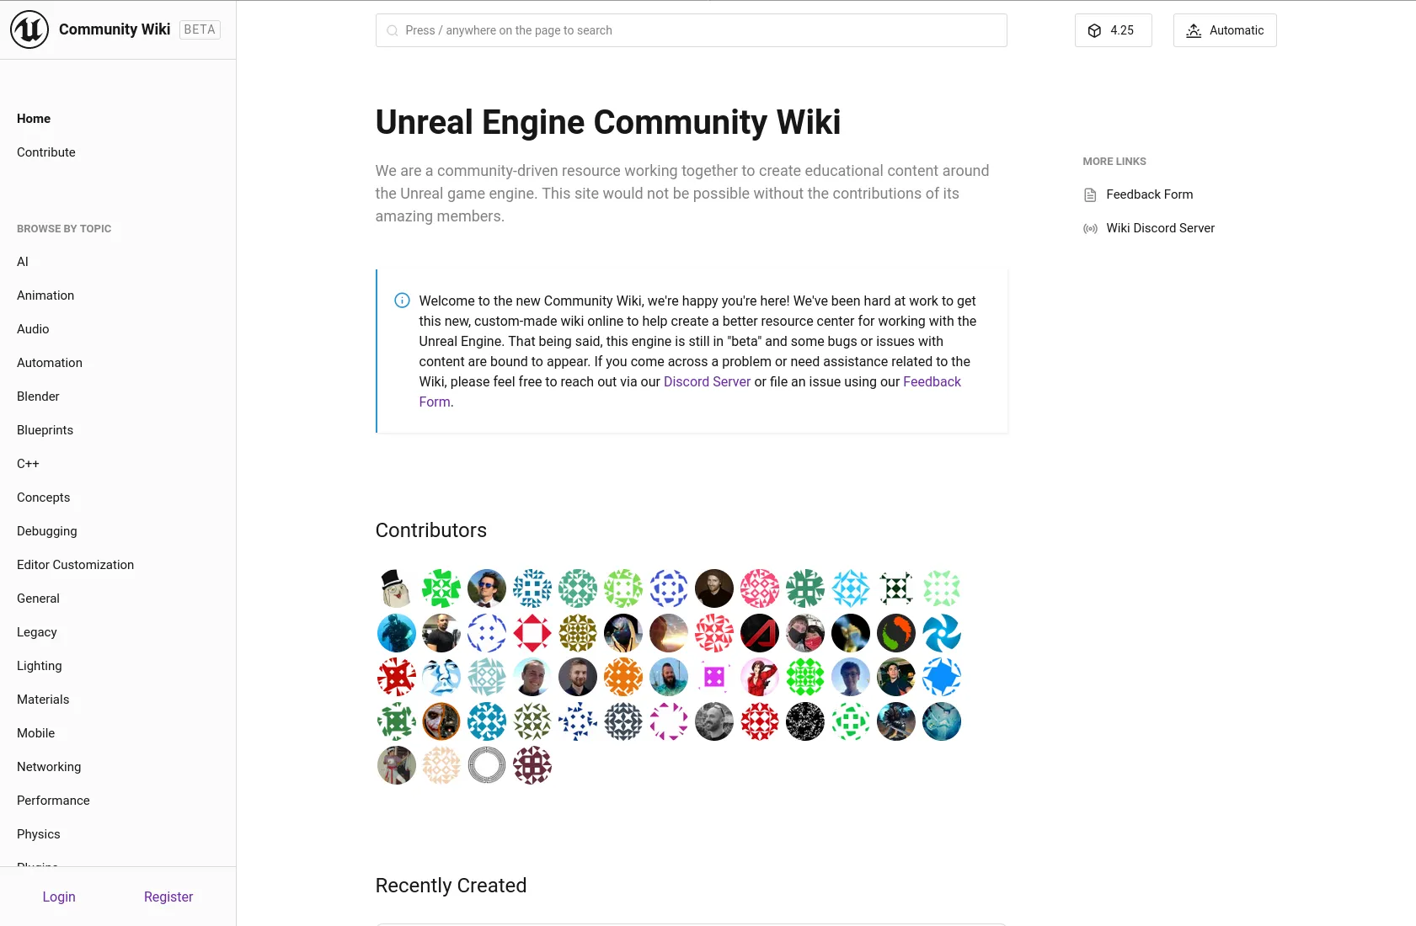Browse the Blueprints topic
This screenshot has height=926, width=1416.
coord(45,430)
